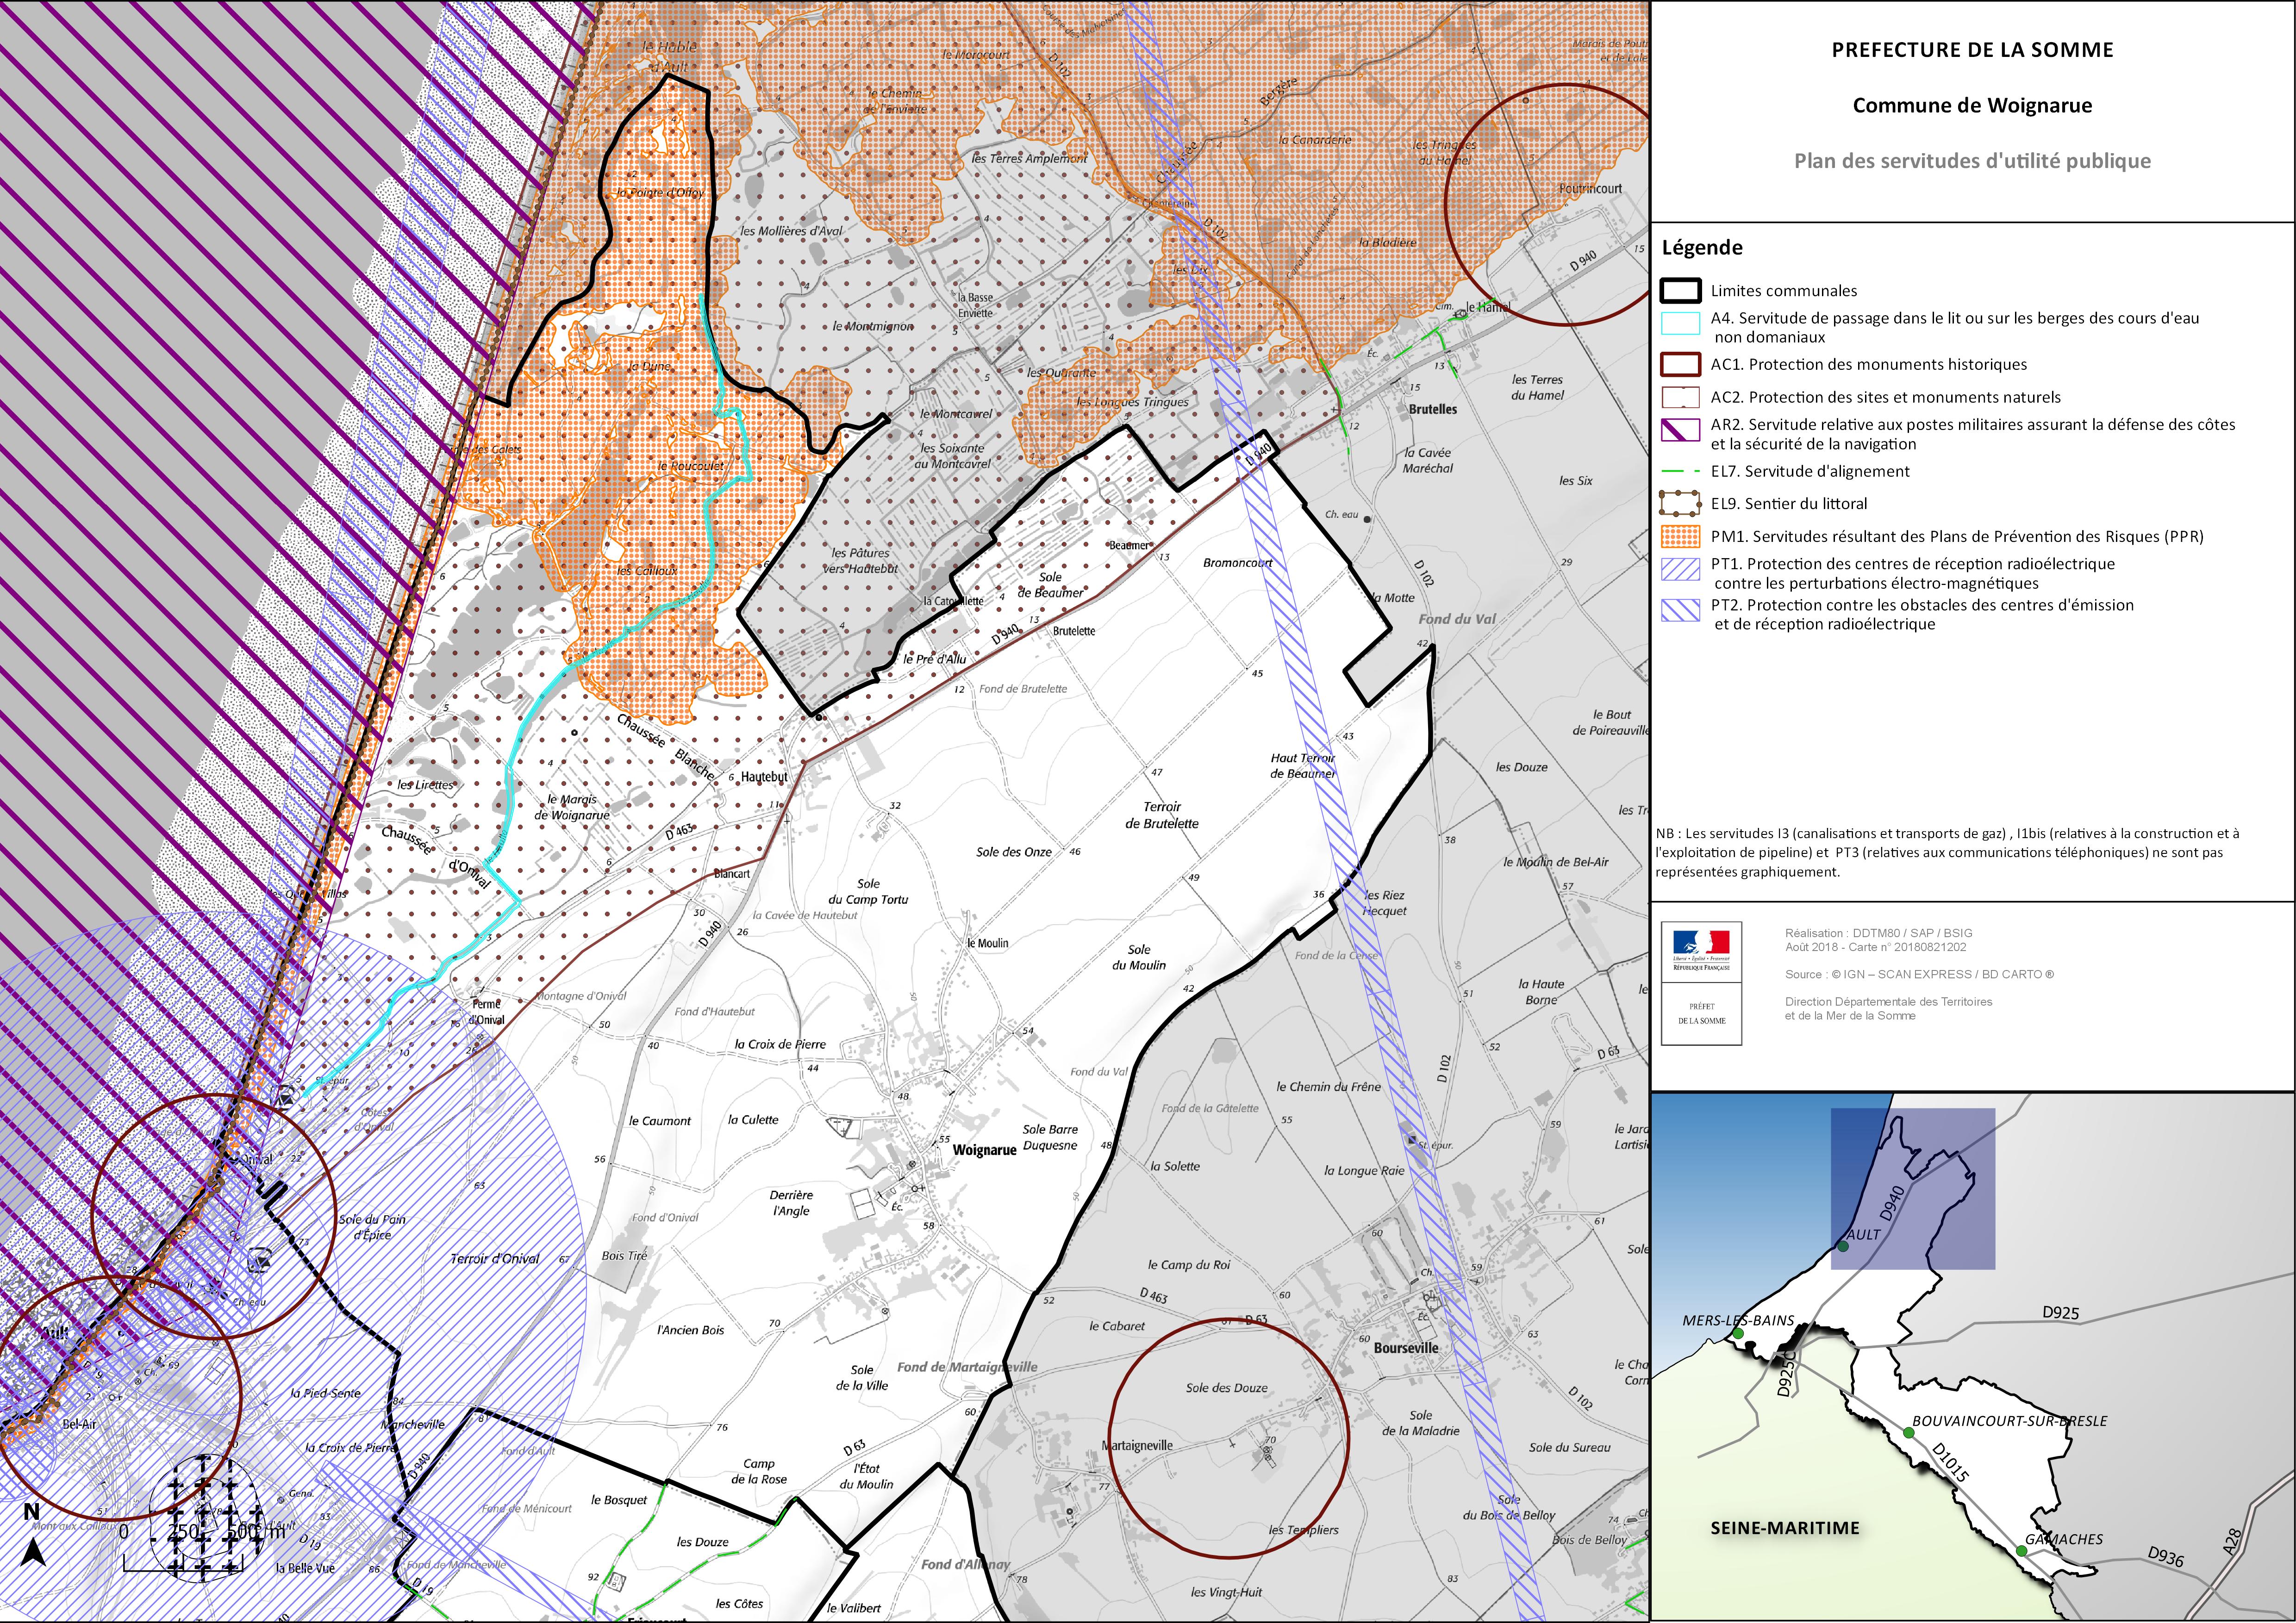The image size is (2296, 1623).
Task: Click the AC2 thin brown legend box
Action: pyautogui.click(x=1680, y=397)
